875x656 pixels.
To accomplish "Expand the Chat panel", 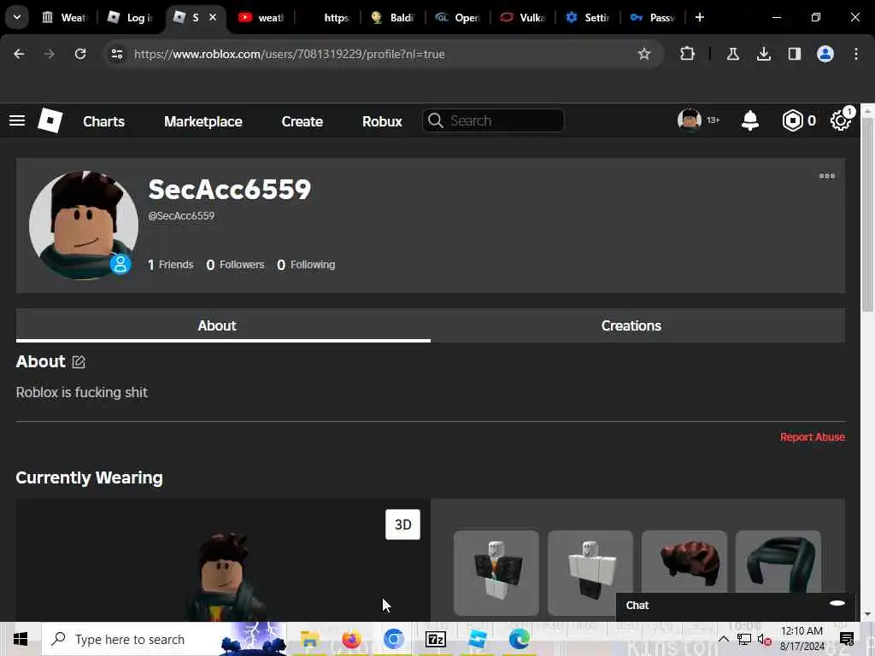I will 736,606.
